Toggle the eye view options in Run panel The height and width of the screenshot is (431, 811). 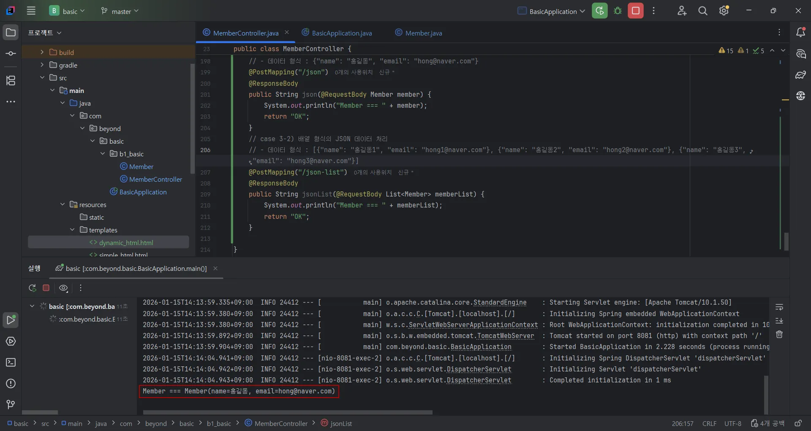click(63, 288)
